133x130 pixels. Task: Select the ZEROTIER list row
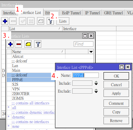[31, 94]
